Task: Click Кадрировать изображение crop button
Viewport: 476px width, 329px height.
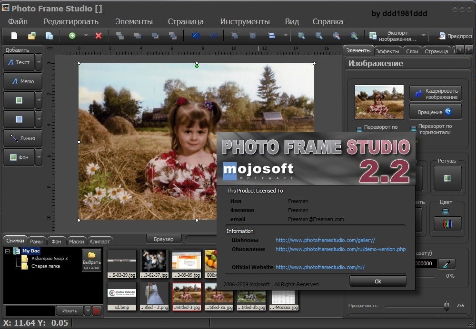Action: pyautogui.click(x=436, y=94)
